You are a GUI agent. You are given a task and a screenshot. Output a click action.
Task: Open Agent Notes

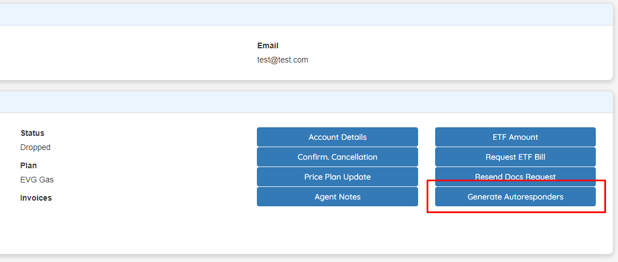(x=337, y=197)
